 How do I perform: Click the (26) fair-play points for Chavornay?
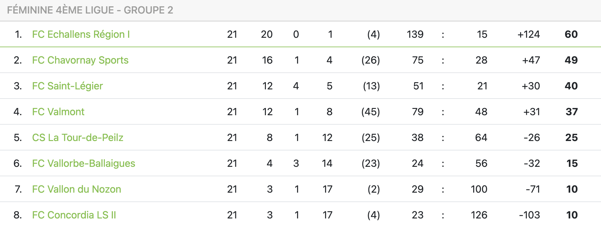tap(371, 60)
